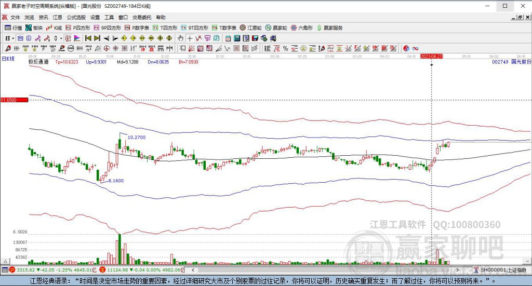Select the n² drawing tool

[88, 48]
